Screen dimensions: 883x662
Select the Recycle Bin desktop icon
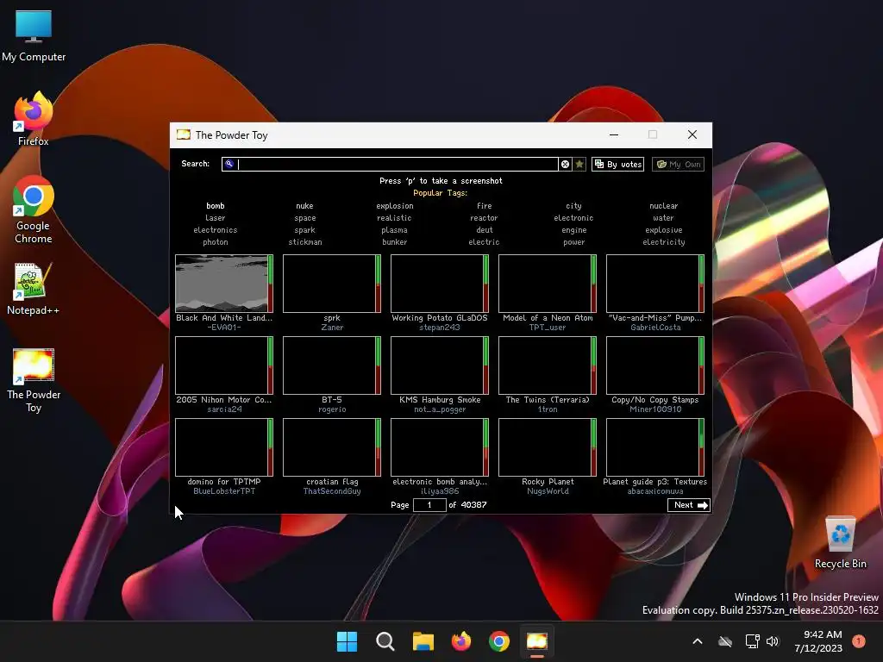click(840, 542)
